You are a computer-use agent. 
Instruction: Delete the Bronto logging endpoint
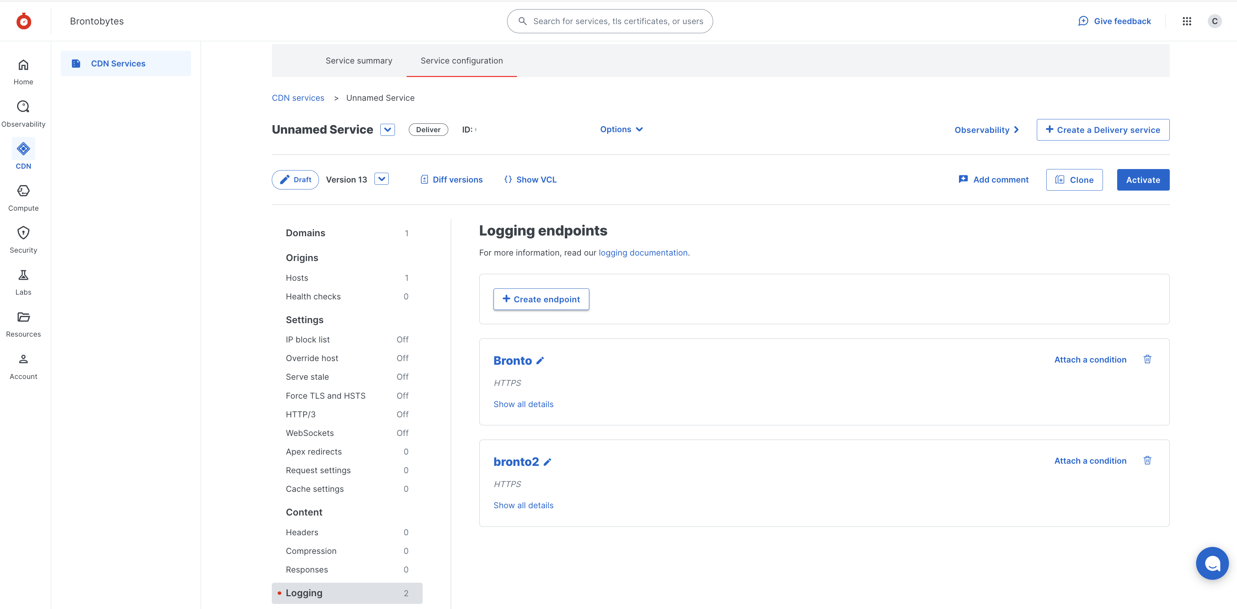point(1147,360)
